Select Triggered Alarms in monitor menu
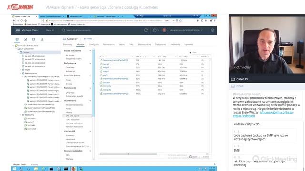 tap(74, 59)
